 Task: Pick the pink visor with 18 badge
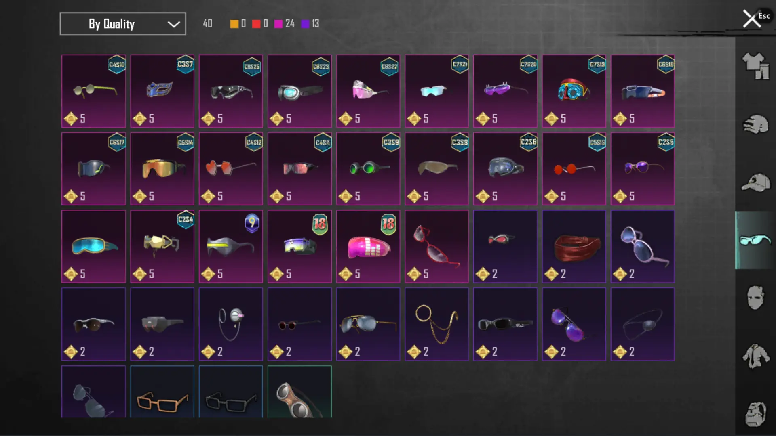[368, 246]
